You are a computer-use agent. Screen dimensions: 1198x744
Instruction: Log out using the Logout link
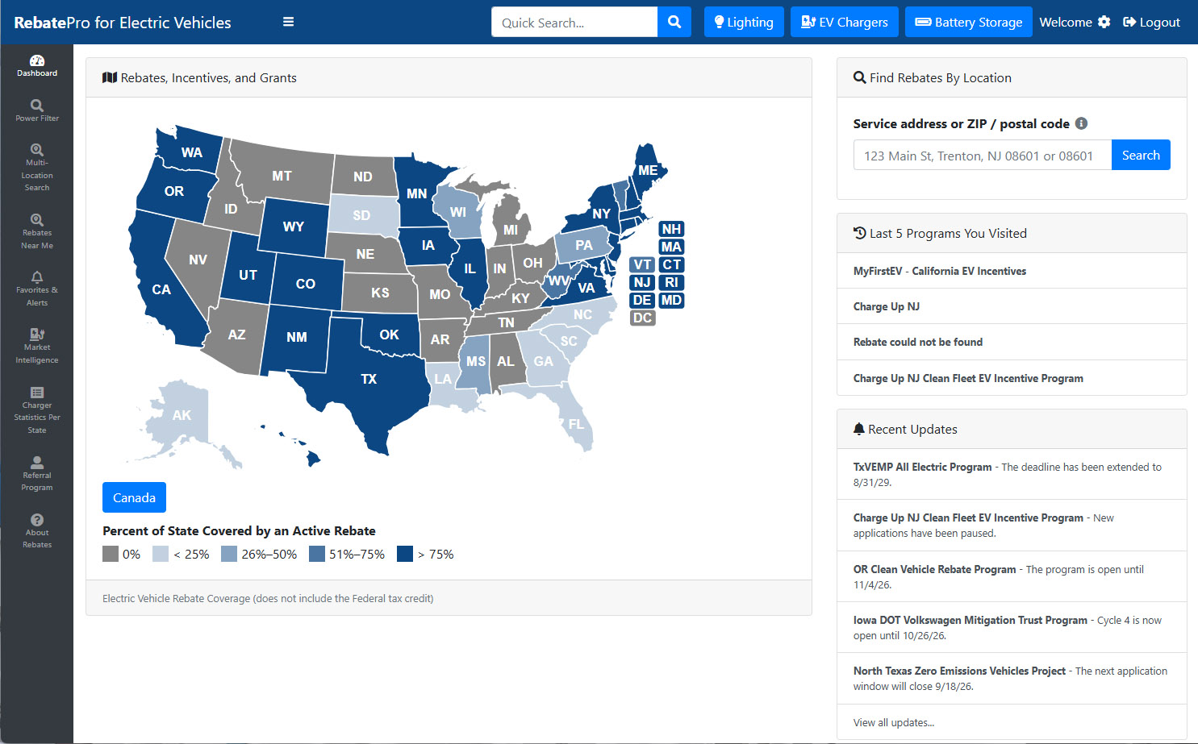click(1151, 22)
